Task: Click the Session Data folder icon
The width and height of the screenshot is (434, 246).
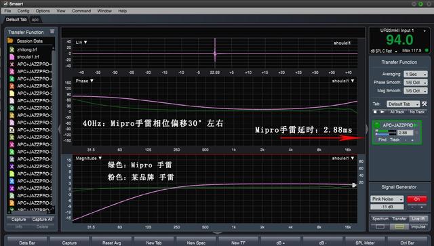Action: 11,41
